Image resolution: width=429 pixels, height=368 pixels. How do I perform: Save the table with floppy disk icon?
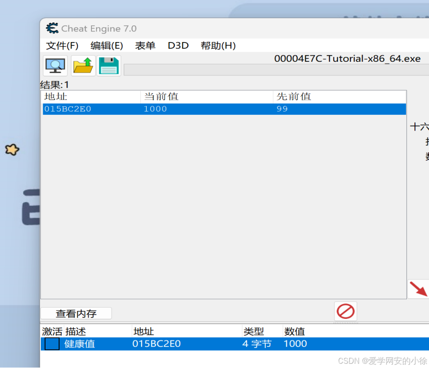[109, 66]
